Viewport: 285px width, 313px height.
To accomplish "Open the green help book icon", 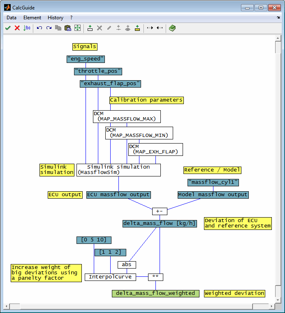I will point(172,28).
